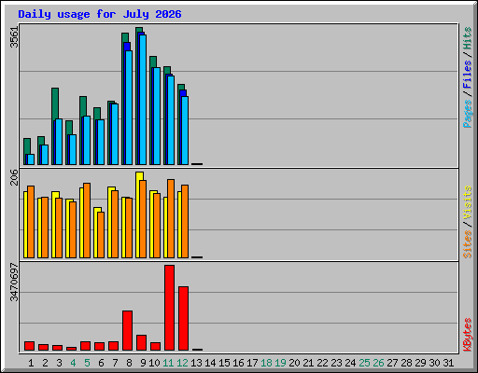Click day label 15 on x-axis
The width and height of the screenshot is (478, 373).
click(224, 363)
